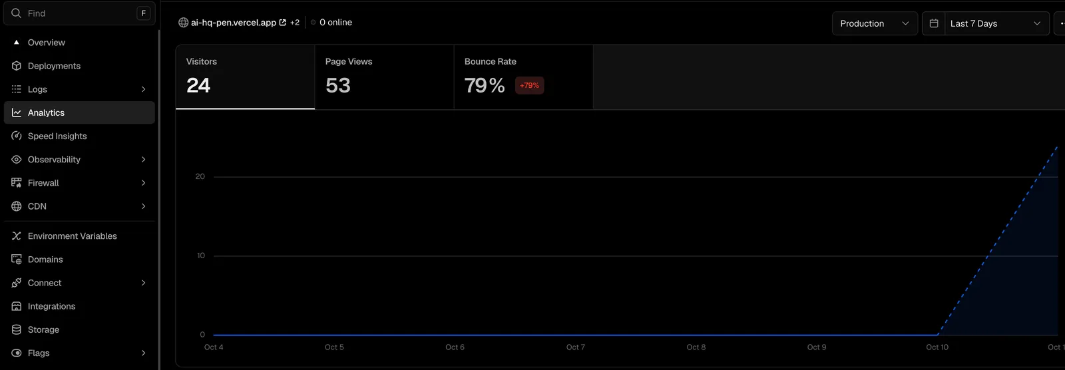Open Overview in the sidebar

79,42
